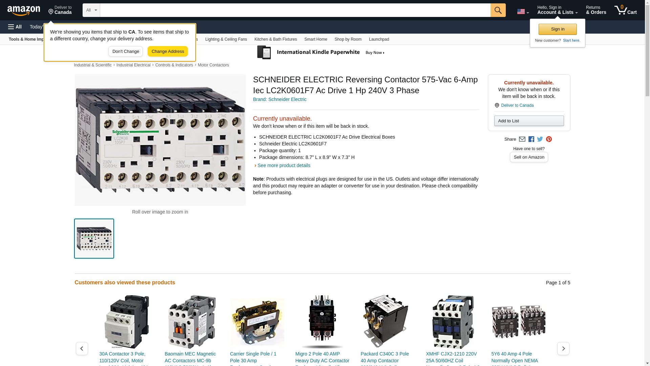The height and width of the screenshot is (366, 650).
Task: Select the contactor image thumbnail
Action: (94, 239)
